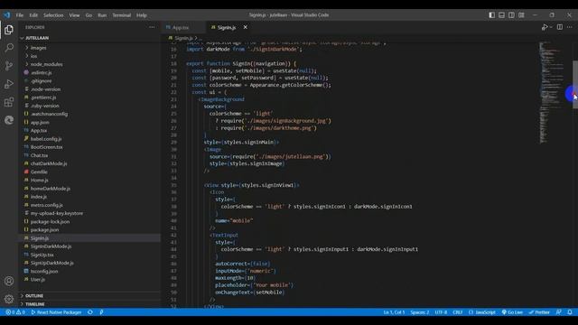578x325 pixels.
Task: Click Ln 1, Col 1 cursor position
Action: [x=394, y=312]
